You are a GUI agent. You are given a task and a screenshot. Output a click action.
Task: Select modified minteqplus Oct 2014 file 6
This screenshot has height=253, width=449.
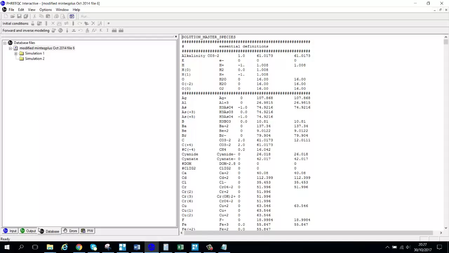[47, 48]
